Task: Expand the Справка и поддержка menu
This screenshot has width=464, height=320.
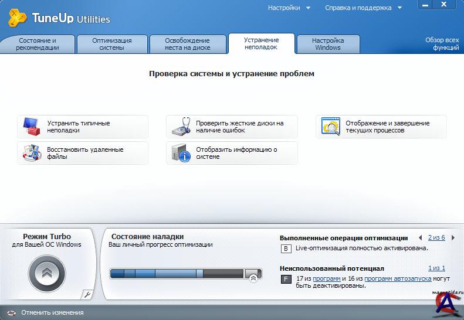Action: 363,8
